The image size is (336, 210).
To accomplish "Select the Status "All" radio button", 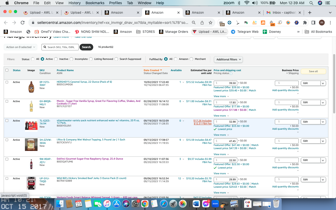I will [x=33, y=59].
